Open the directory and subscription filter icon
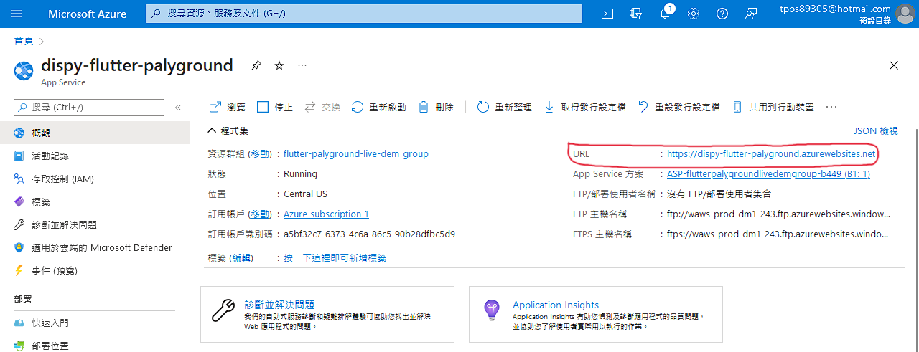 tap(636, 14)
